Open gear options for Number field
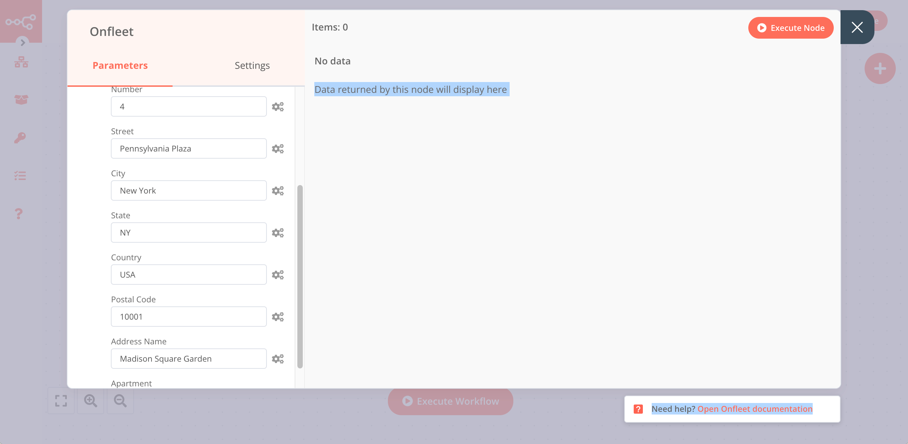 pyautogui.click(x=278, y=106)
